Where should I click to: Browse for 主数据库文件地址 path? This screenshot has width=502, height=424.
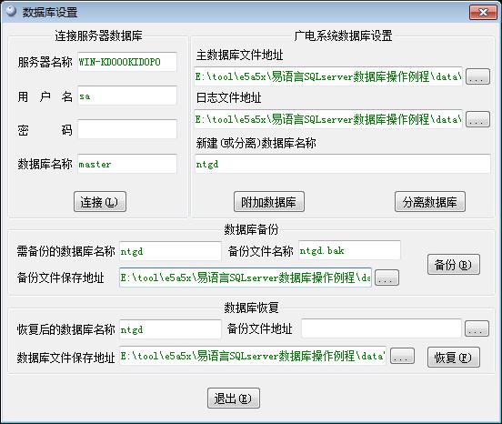point(477,76)
